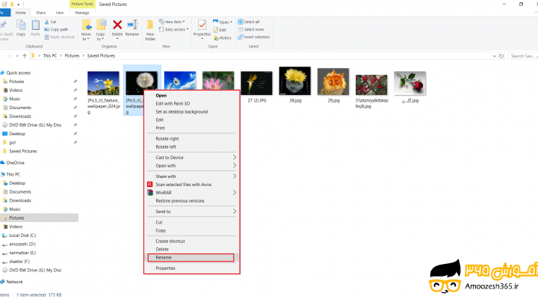The height and width of the screenshot is (299, 538).
Task: Expand the Send to submenu
Action: (235, 212)
